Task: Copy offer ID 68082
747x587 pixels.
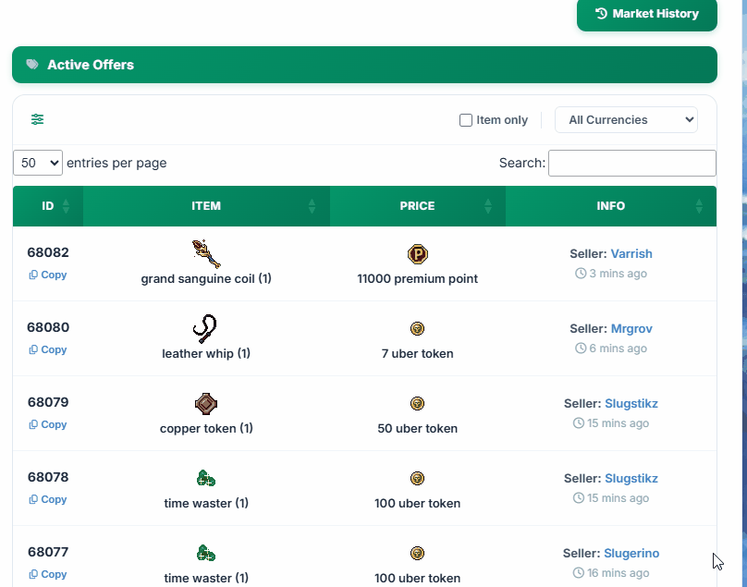Action: point(48,275)
